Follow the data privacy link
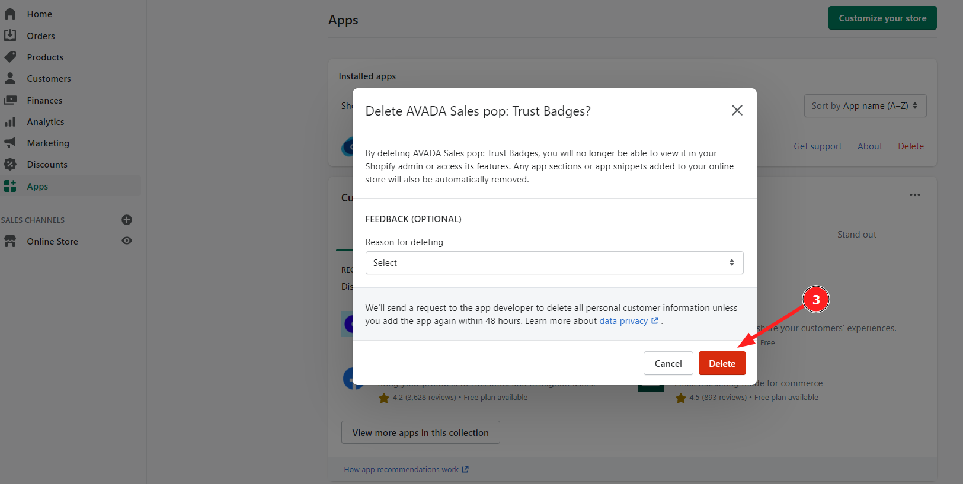 pyautogui.click(x=623, y=320)
